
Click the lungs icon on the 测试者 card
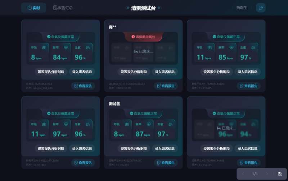[x=127, y=124]
